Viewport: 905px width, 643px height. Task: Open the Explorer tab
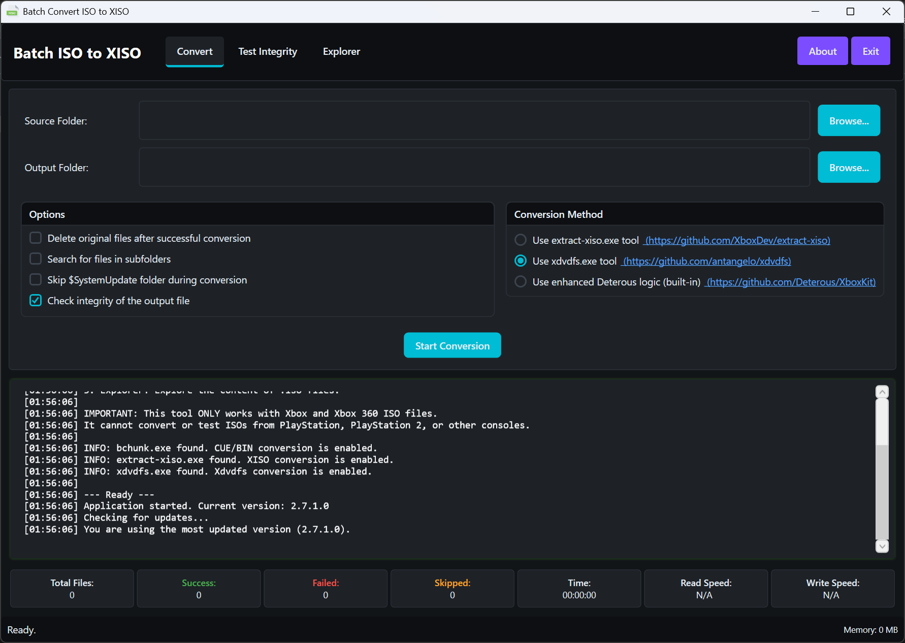[x=341, y=51]
